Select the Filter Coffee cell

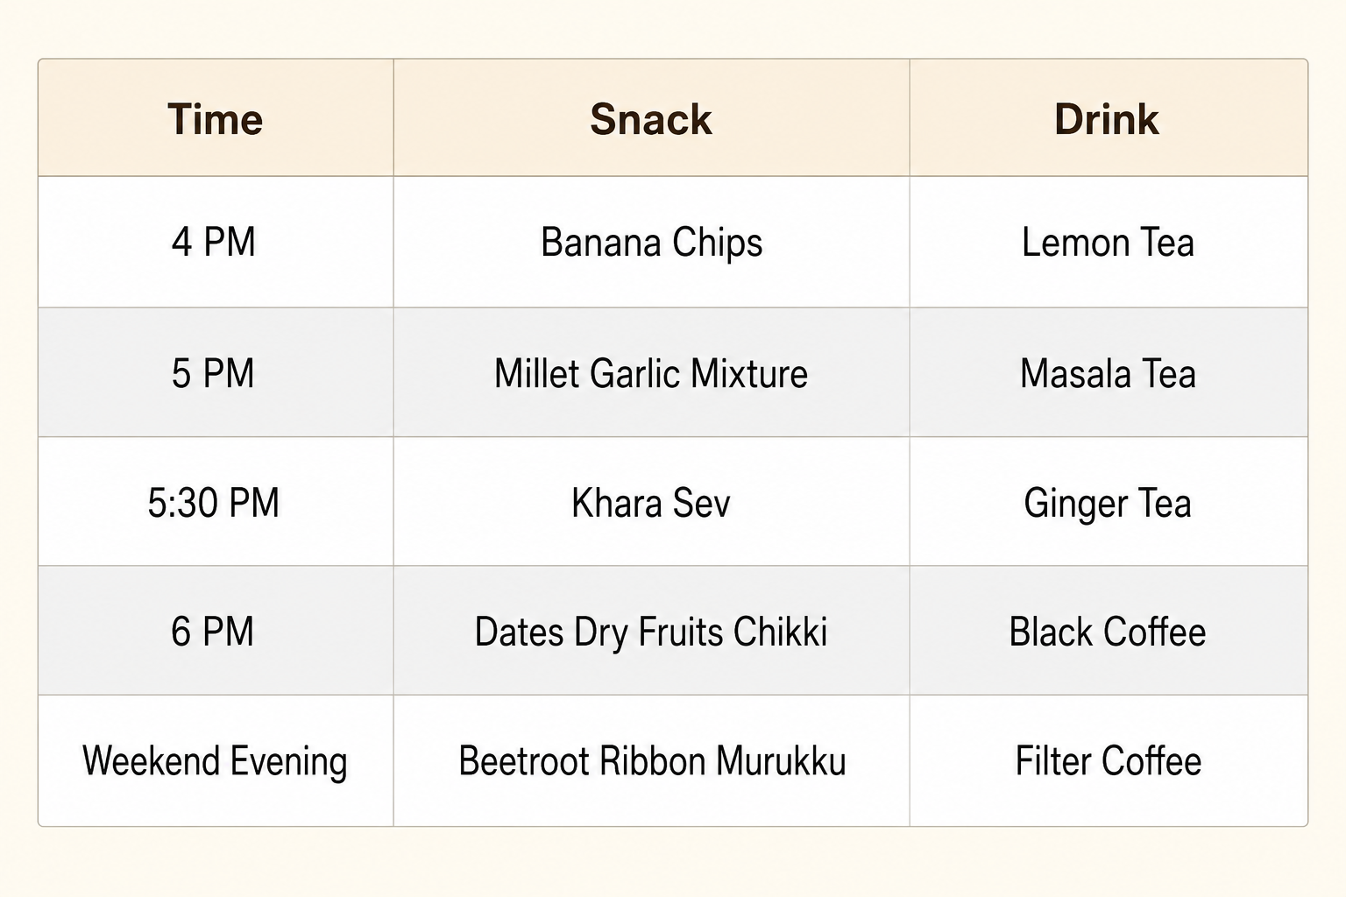click(1109, 760)
